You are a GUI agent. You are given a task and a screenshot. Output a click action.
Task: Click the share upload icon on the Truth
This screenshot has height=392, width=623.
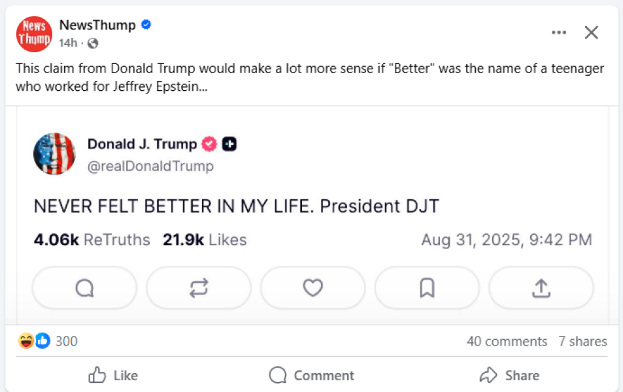tap(541, 287)
